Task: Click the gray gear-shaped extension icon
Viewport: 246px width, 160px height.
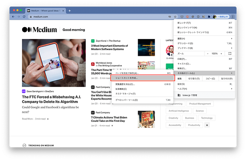Action: [193, 17]
